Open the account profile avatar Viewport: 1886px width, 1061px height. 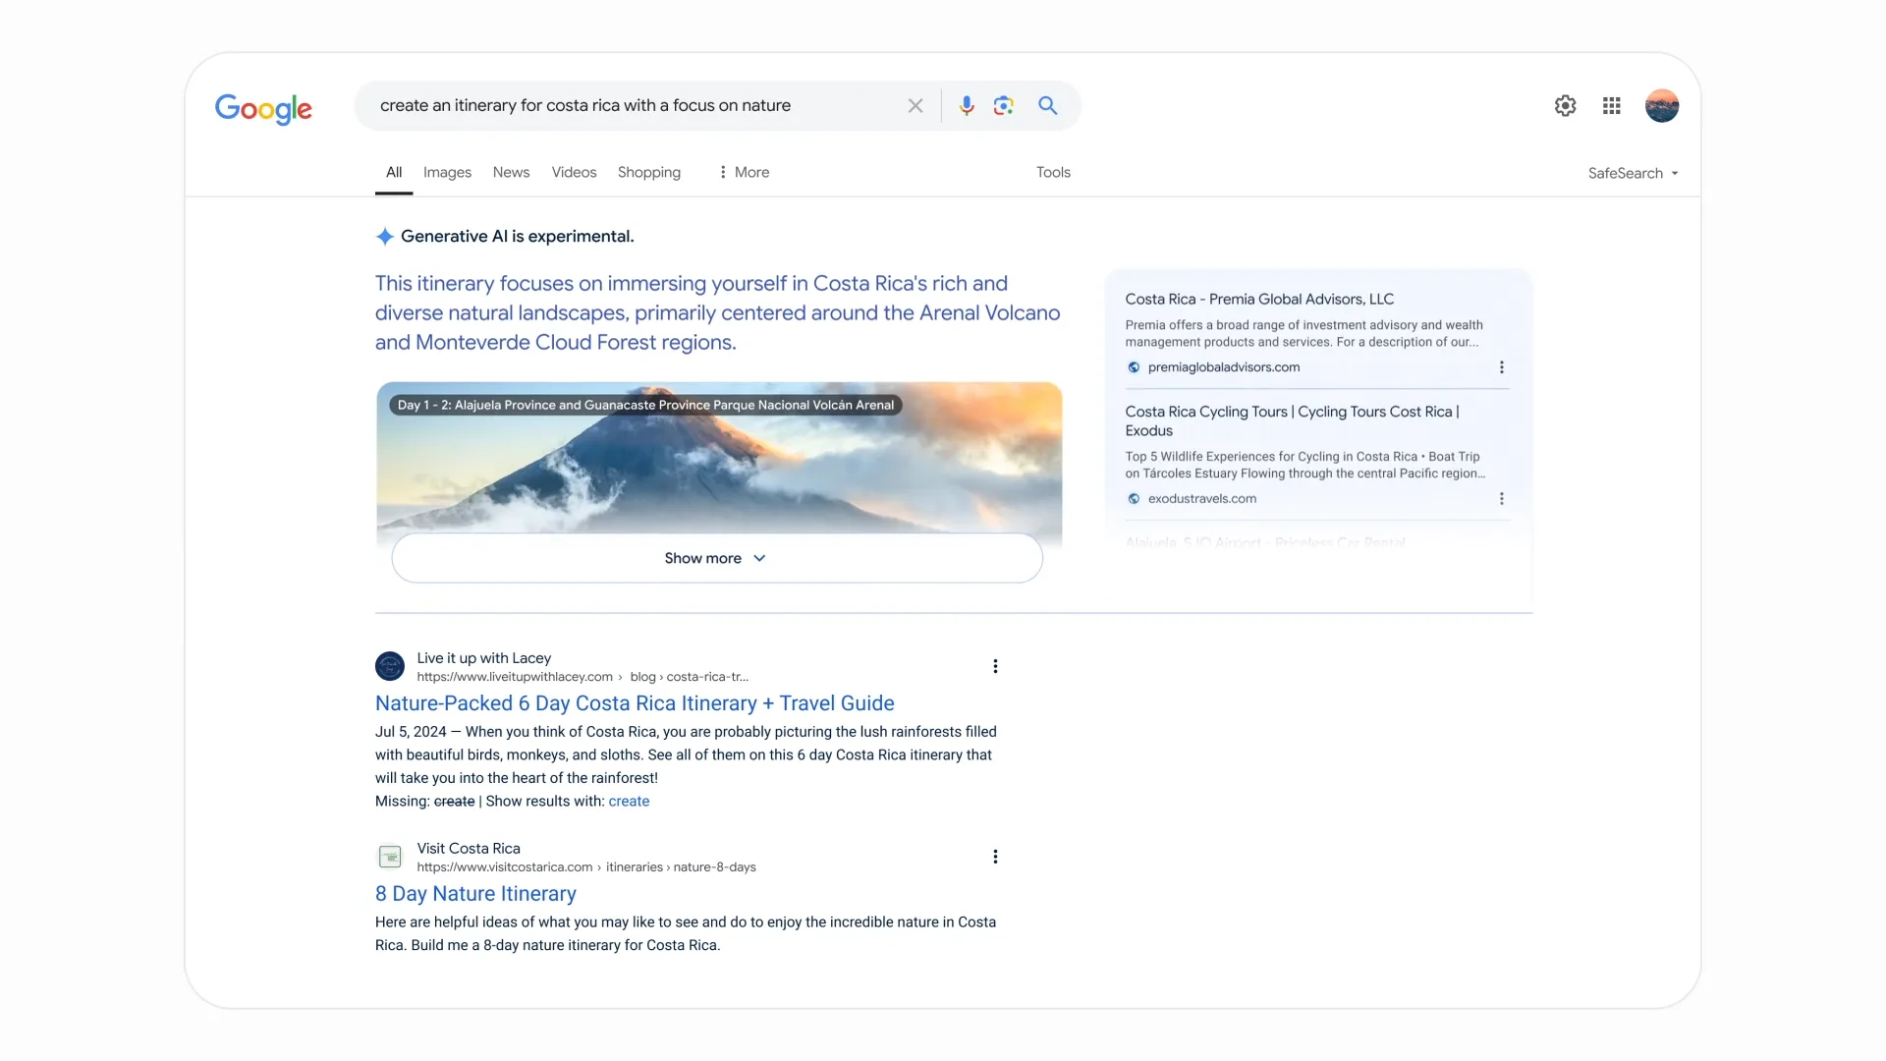tap(1661, 106)
